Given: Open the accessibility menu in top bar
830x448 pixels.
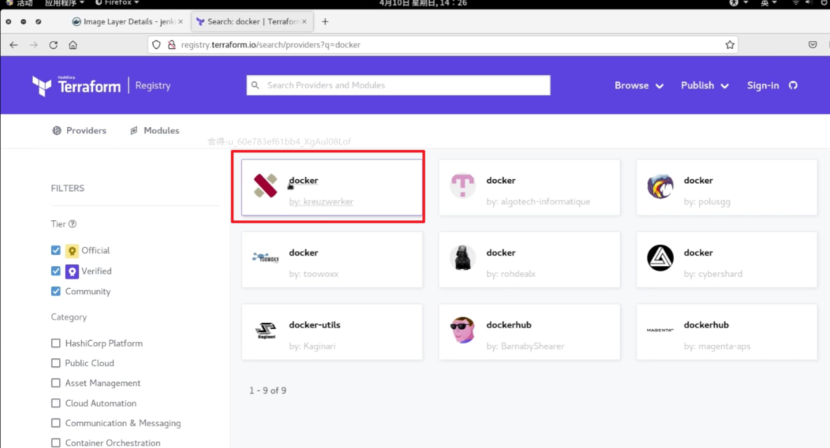Looking at the screenshot, I should pos(739,3).
